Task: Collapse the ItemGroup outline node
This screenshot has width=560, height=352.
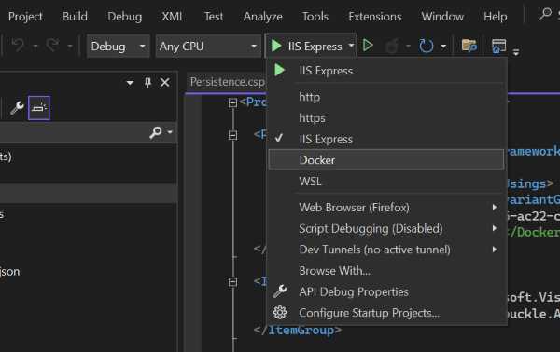Action: tap(232, 282)
